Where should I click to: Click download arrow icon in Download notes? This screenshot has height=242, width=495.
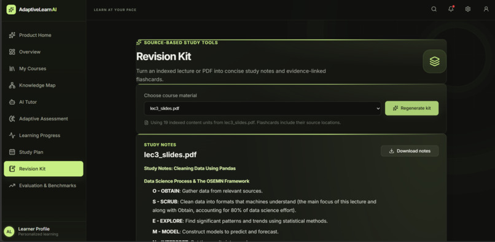pos(391,151)
